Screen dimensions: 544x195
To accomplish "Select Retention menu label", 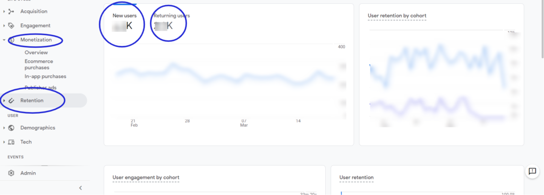I will coord(32,100).
